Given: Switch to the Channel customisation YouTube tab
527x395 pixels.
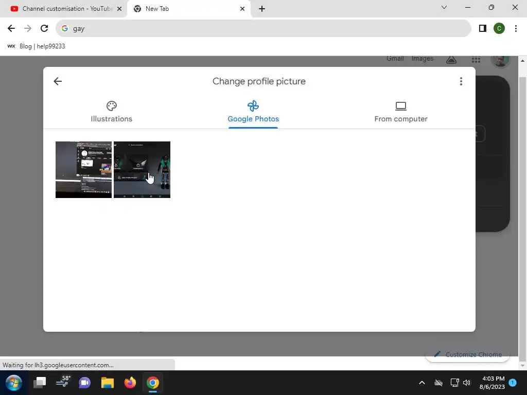Looking at the screenshot, I should tap(63, 9).
